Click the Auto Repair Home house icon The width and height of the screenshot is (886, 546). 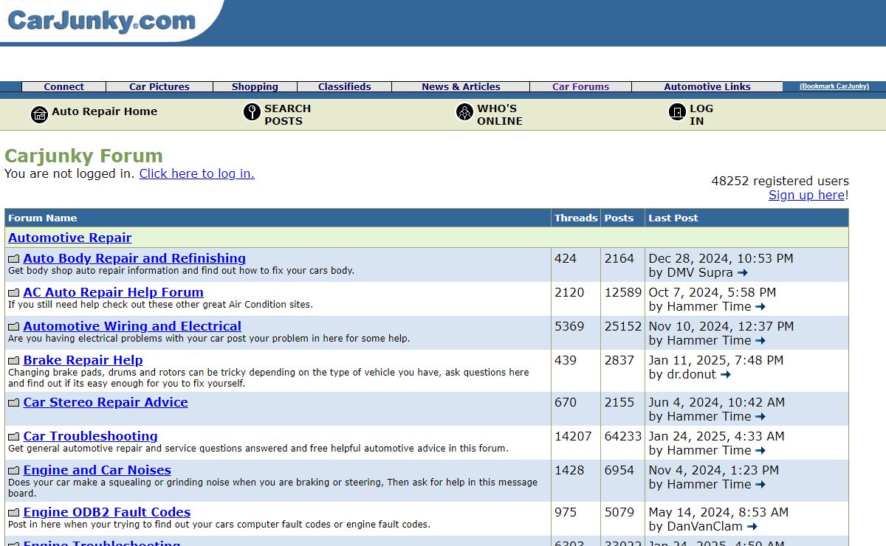(x=39, y=114)
